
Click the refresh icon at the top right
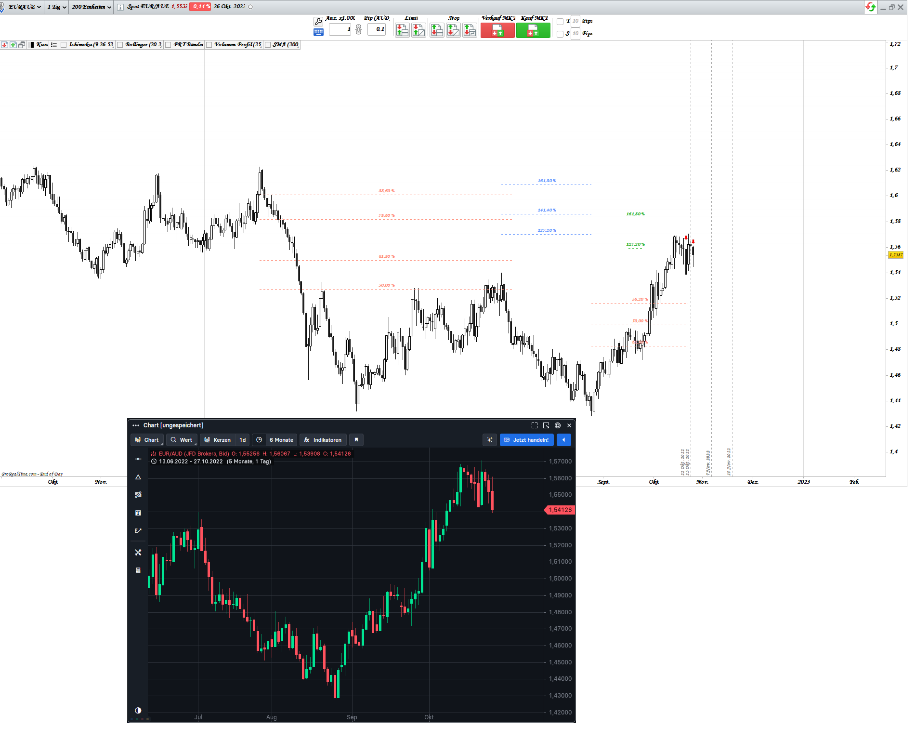tap(871, 7)
